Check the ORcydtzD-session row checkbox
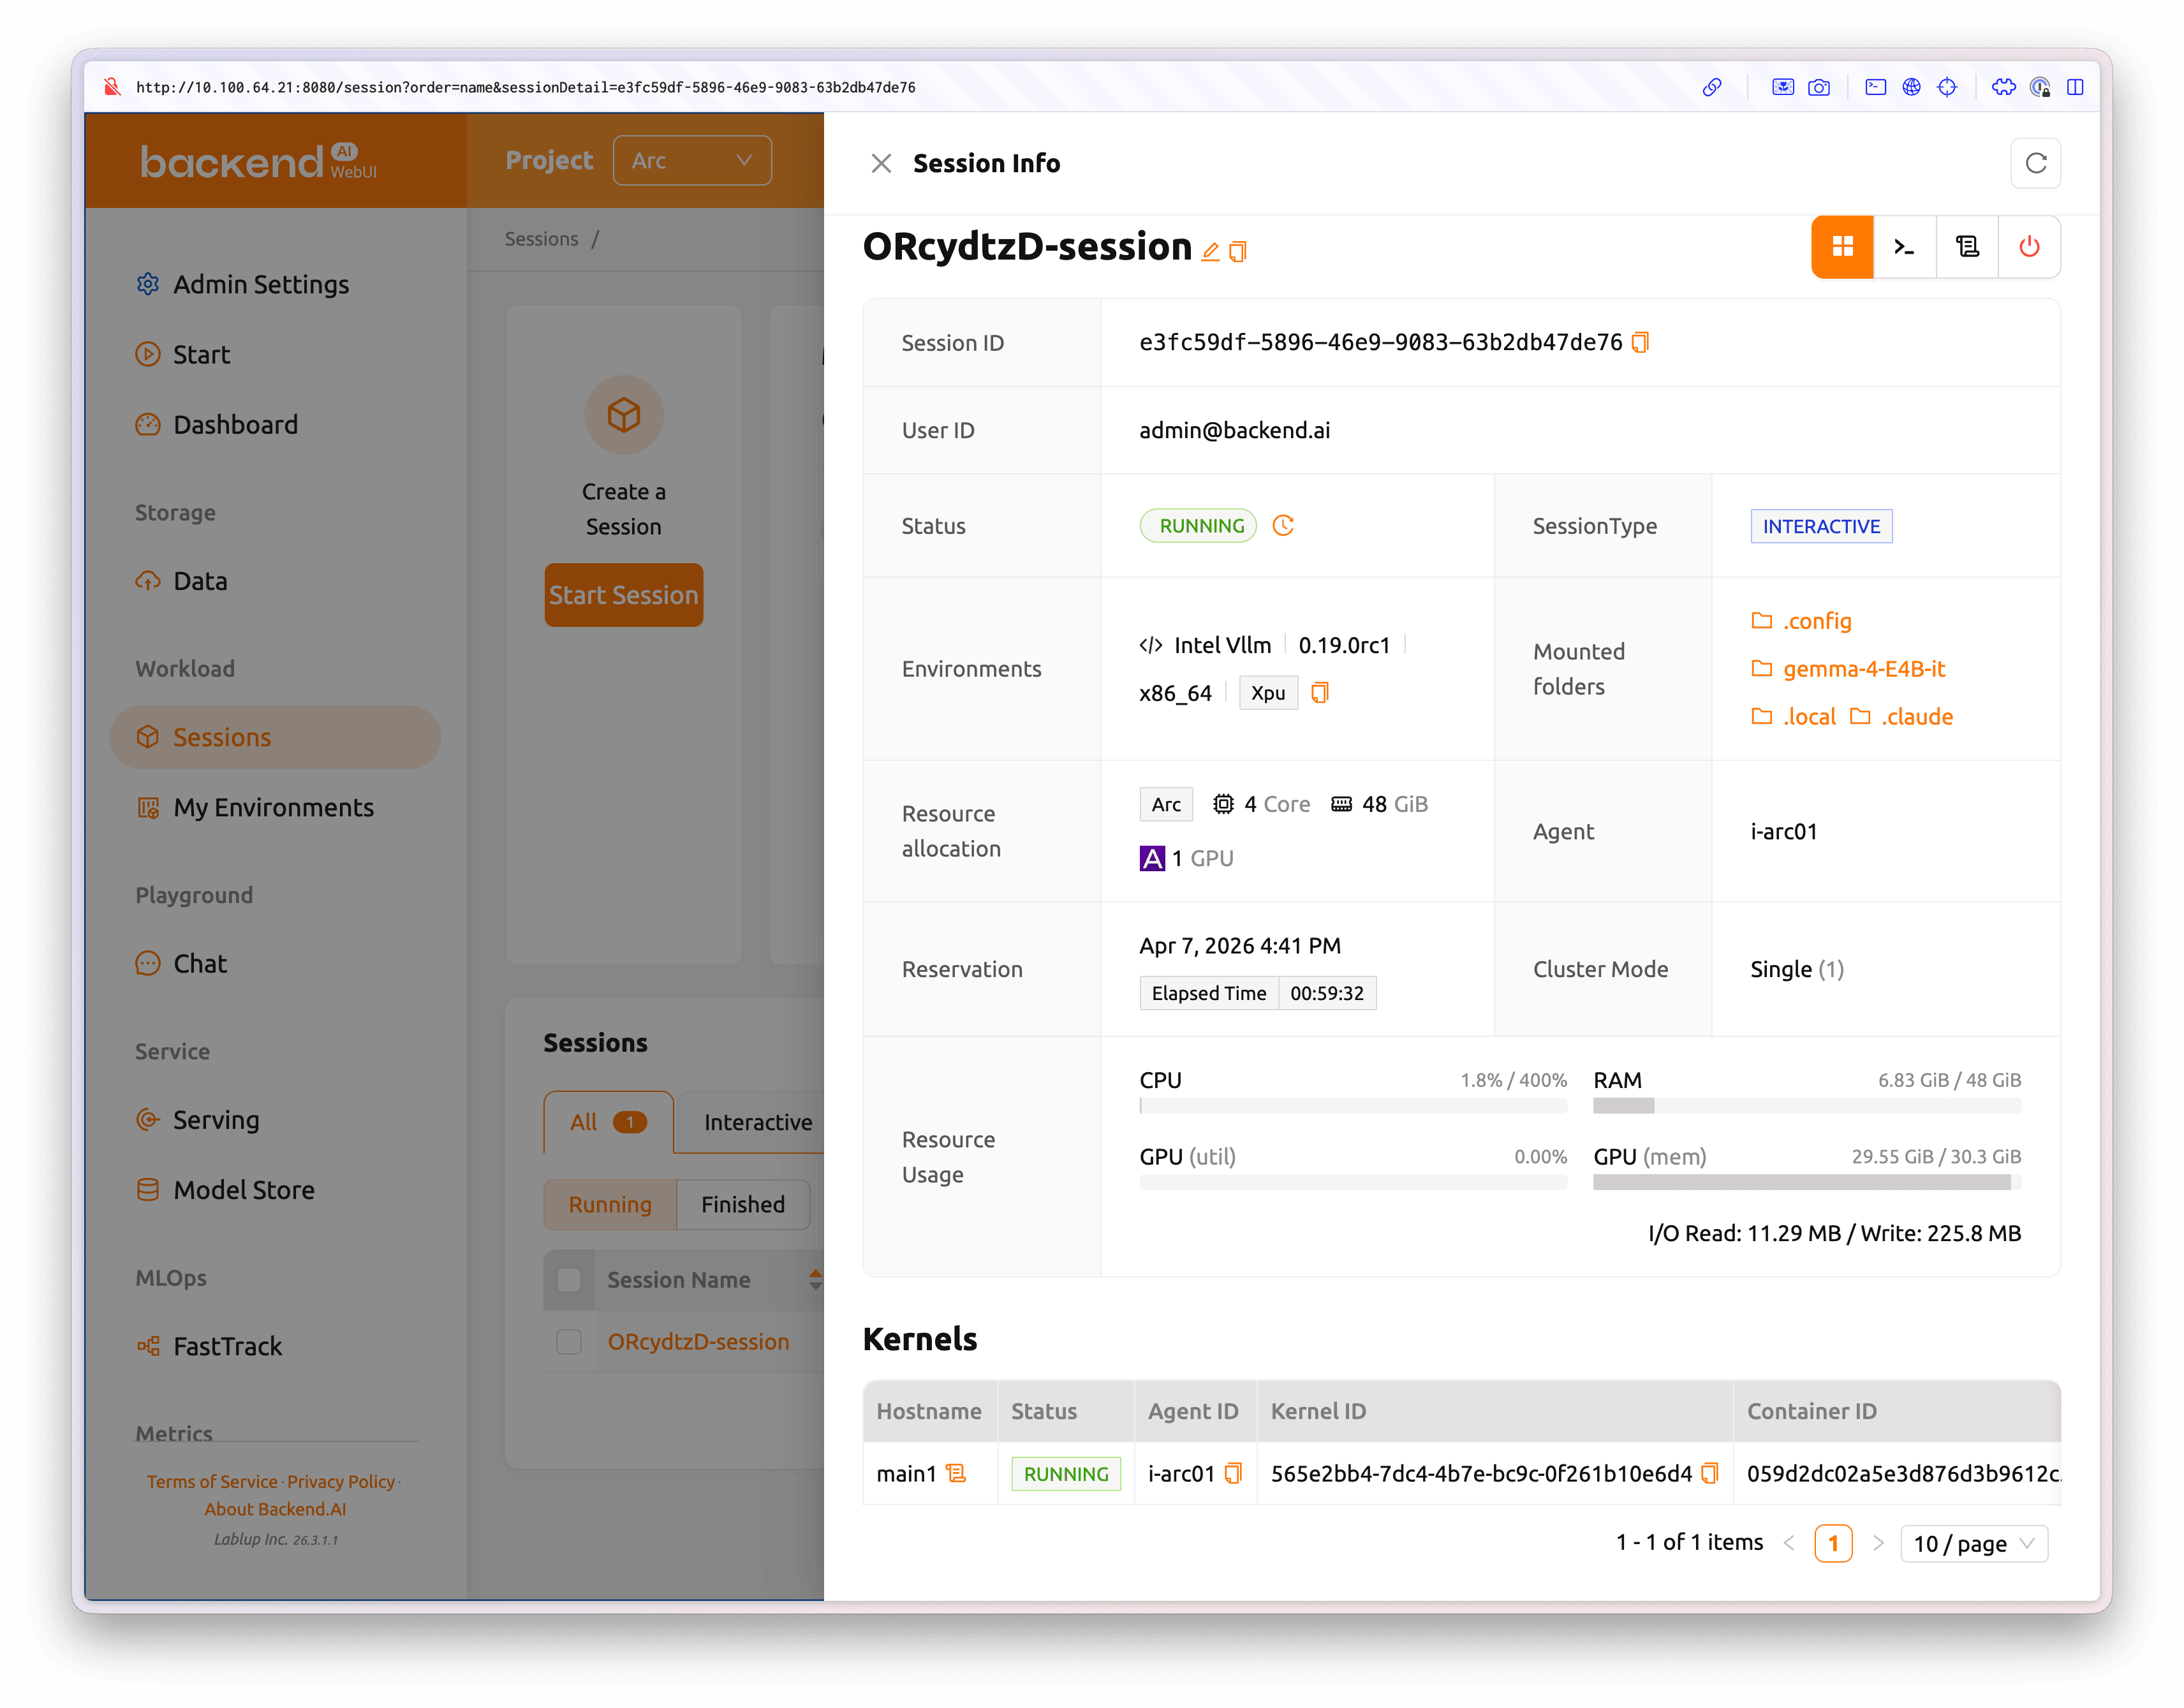Viewport: 2184px width, 1708px height. tap(569, 1341)
